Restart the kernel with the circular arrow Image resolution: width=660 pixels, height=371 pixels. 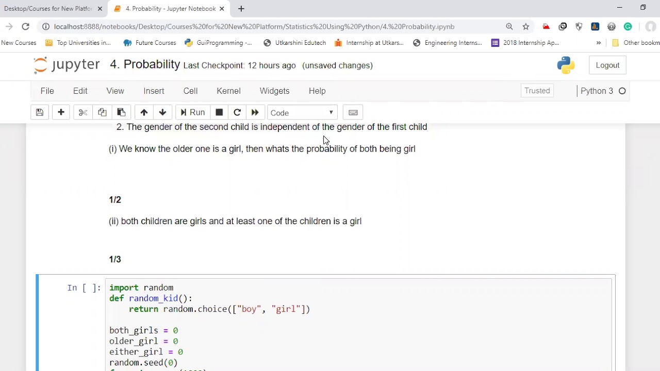237,112
